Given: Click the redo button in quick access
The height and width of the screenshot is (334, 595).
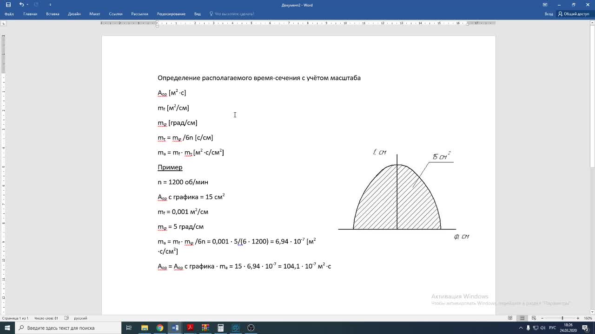Looking at the screenshot, I should 36,5.
